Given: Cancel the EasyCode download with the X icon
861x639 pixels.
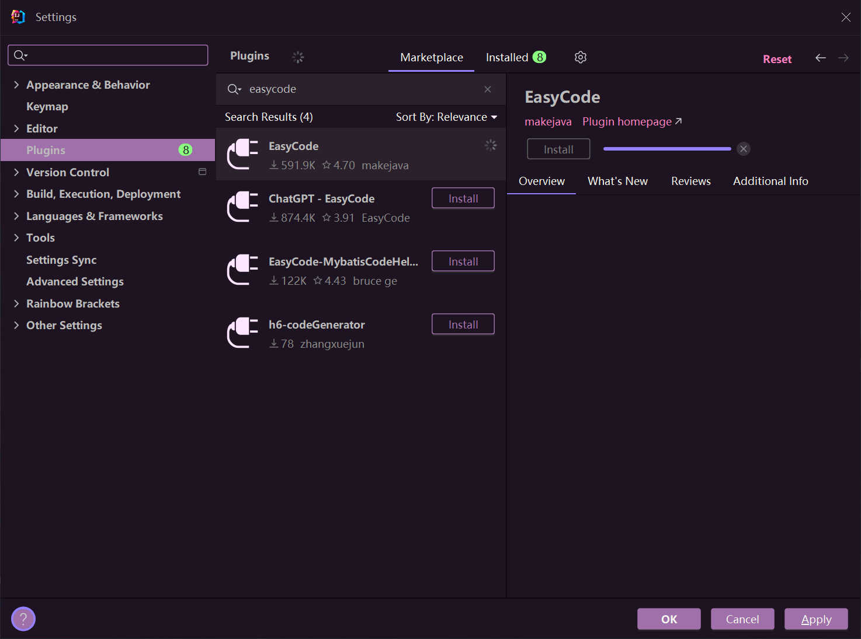Looking at the screenshot, I should [744, 149].
